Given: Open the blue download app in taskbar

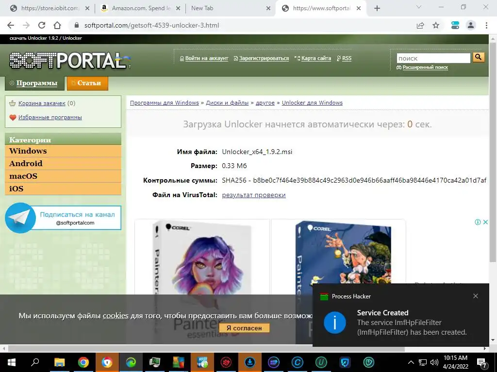Looking at the screenshot, I should click(250, 362).
